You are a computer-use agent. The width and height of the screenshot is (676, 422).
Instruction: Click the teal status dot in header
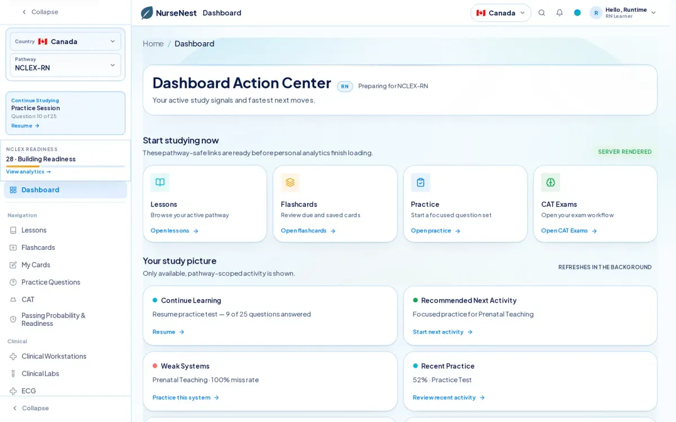[x=577, y=13]
